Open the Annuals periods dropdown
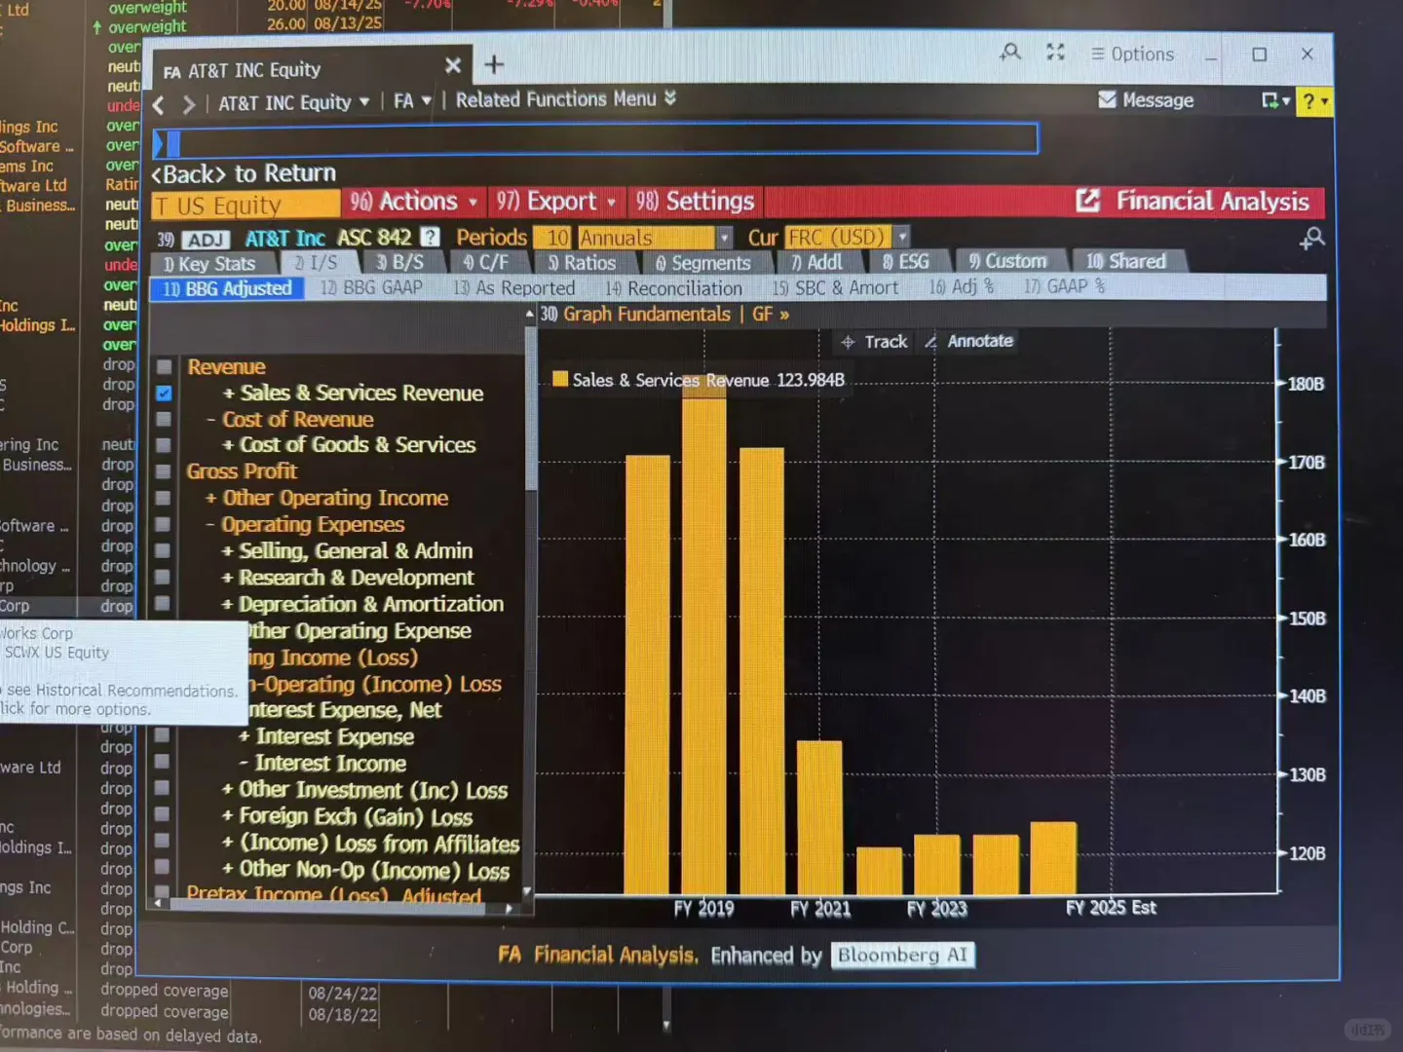The height and width of the screenshot is (1052, 1403). [723, 237]
